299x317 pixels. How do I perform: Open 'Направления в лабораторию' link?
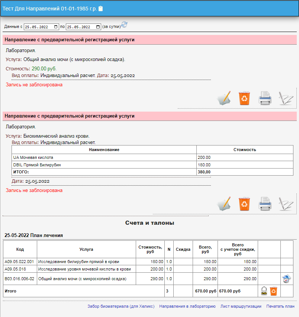pyautogui.click(x=187, y=307)
